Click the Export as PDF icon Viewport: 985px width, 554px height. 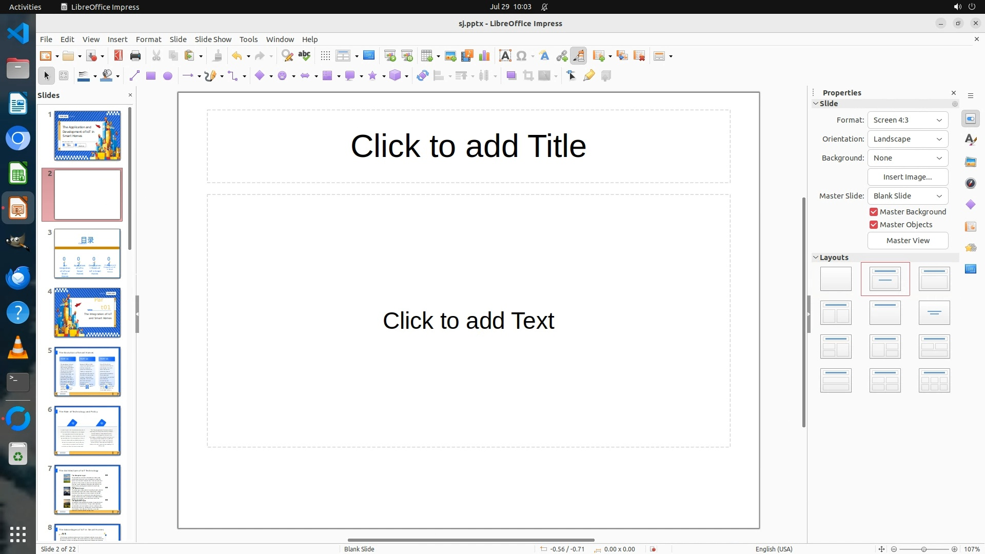coord(118,56)
